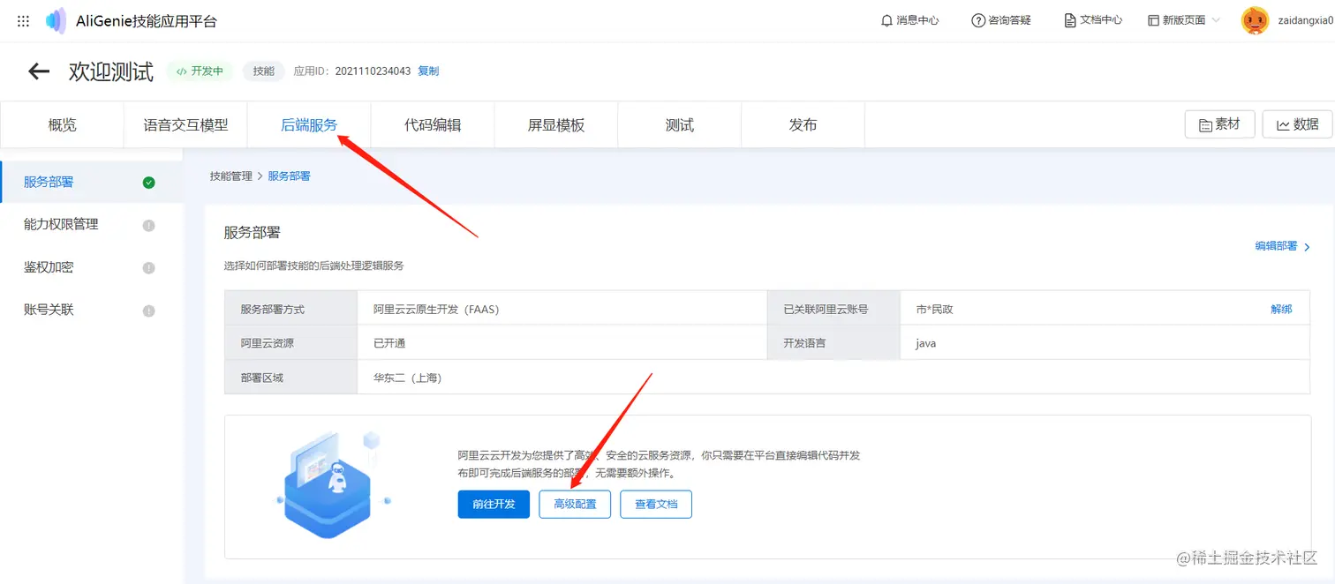Open the 编辑部署 link

[x=1282, y=247]
